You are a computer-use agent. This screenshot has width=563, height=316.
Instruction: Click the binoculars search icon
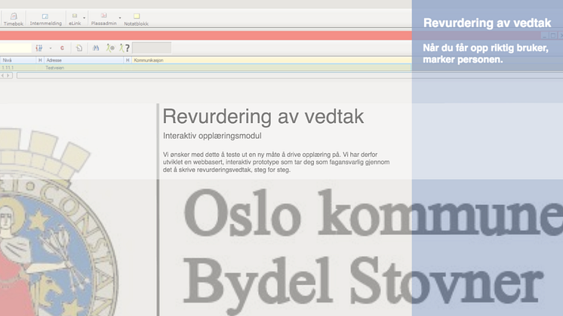[96, 48]
